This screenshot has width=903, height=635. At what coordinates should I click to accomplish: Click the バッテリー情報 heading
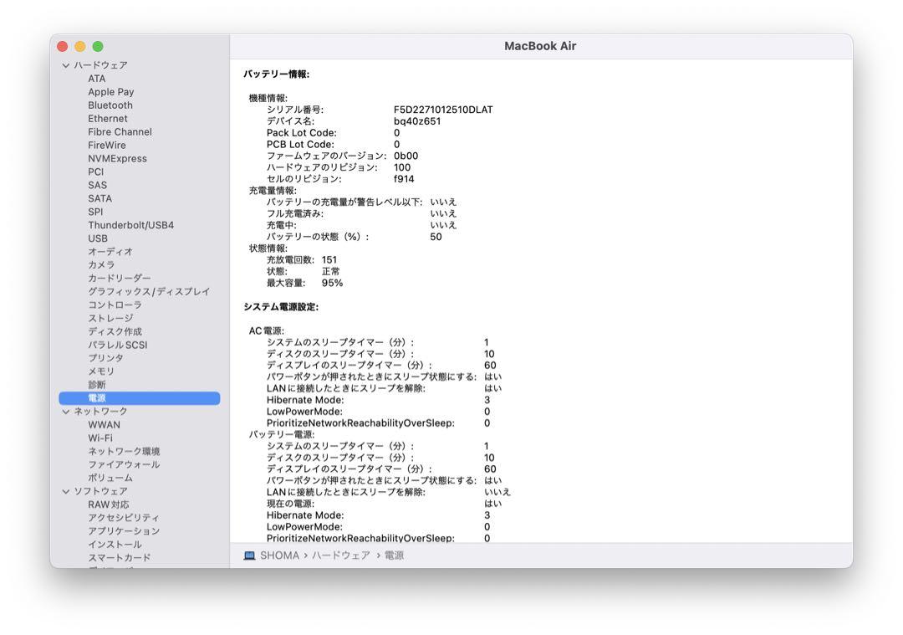tap(277, 74)
